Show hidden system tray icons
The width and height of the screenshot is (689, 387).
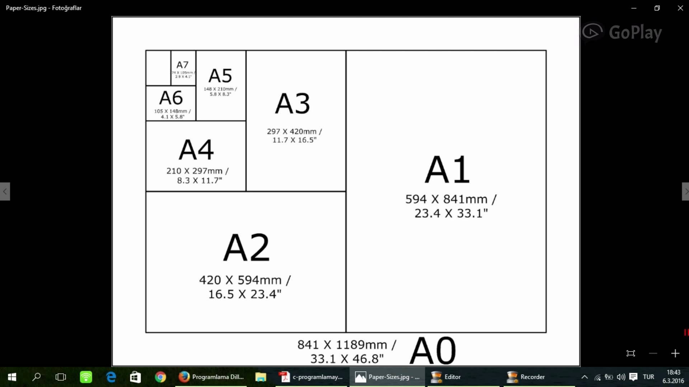click(x=584, y=377)
